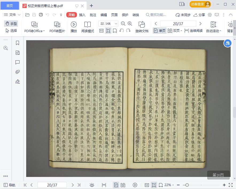Open the thumbnail panel in the sidebar
Viewport: 236px width, 189px height.
[17, 53]
